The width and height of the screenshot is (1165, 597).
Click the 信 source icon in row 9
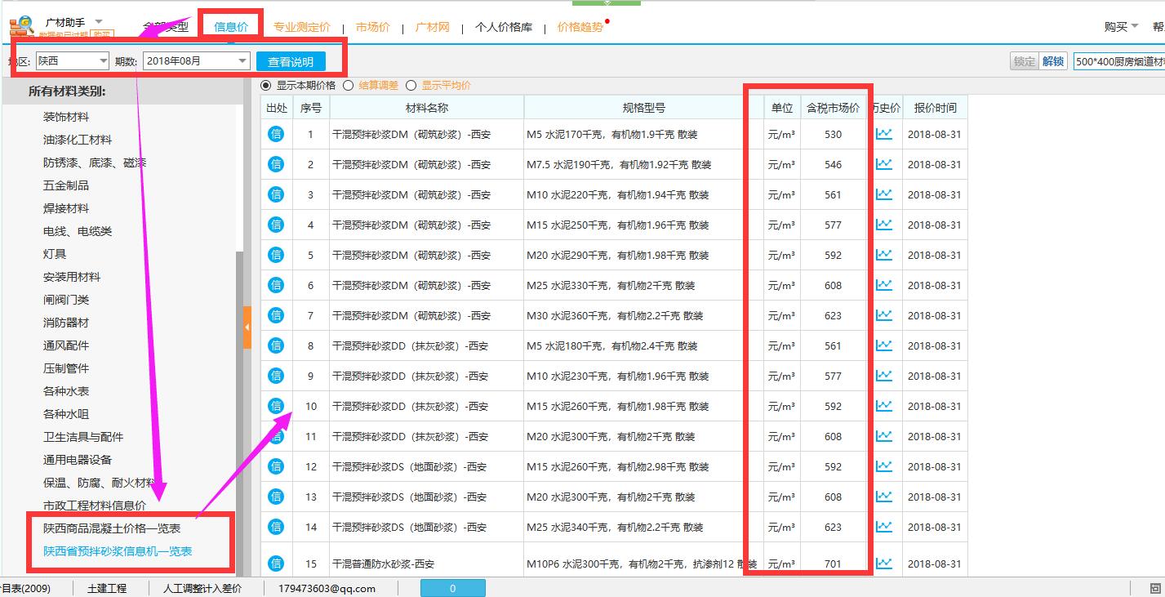click(276, 375)
